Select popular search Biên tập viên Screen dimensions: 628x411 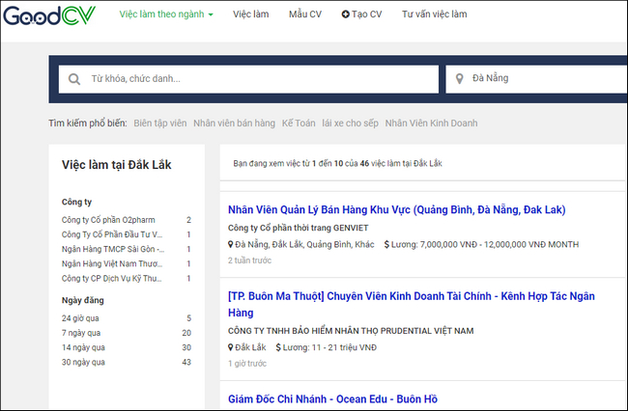pyautogui.click(x=158, y=123)
